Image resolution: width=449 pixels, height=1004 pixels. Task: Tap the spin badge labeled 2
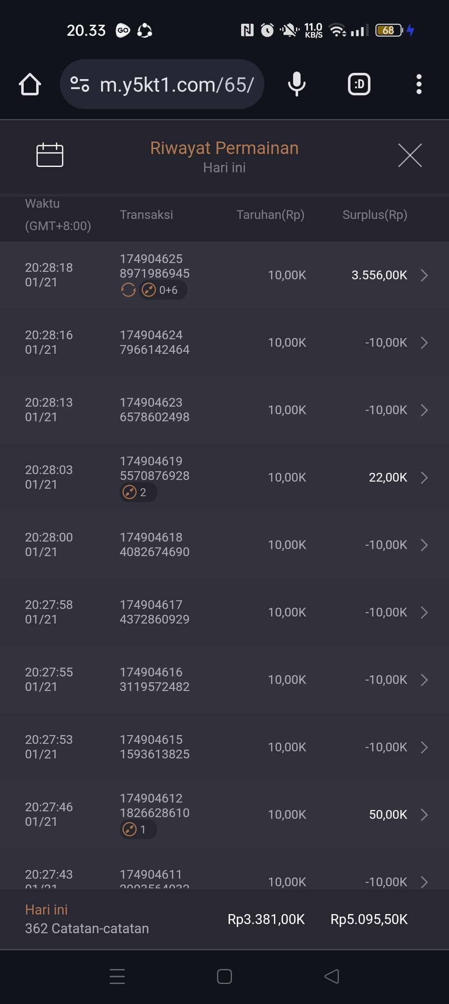click(138, 492)
